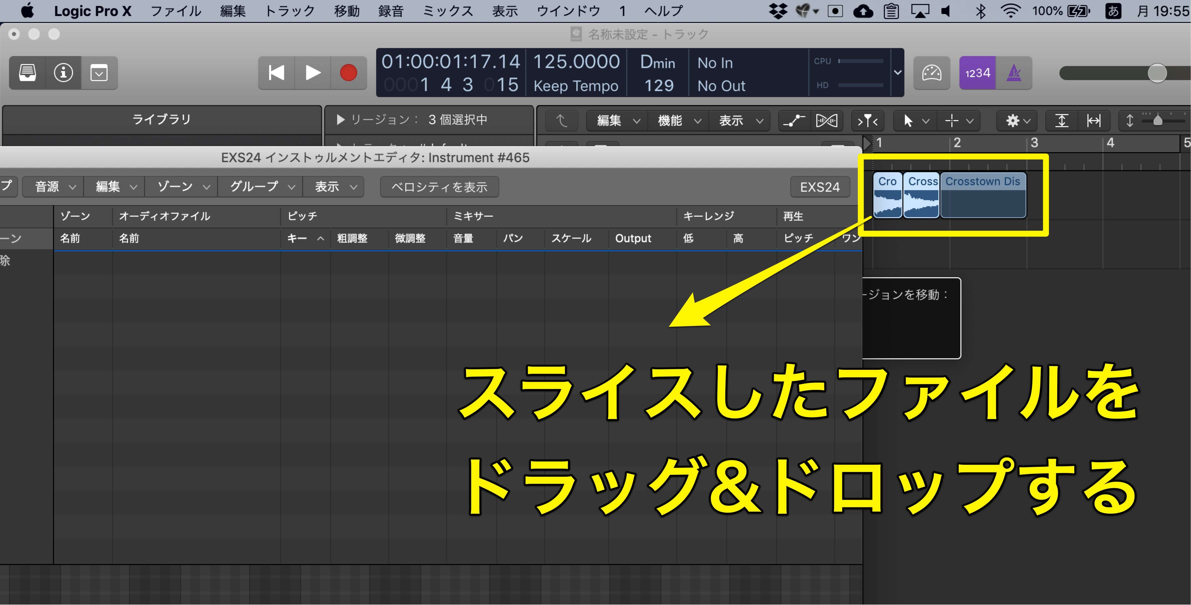Open LCD display mode dropdown arrow

(897, 73)
